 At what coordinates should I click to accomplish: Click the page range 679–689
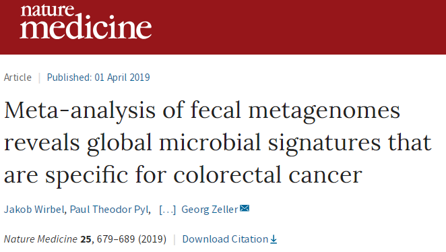tap(116, 239)
